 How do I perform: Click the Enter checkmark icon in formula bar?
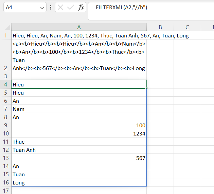71,7
